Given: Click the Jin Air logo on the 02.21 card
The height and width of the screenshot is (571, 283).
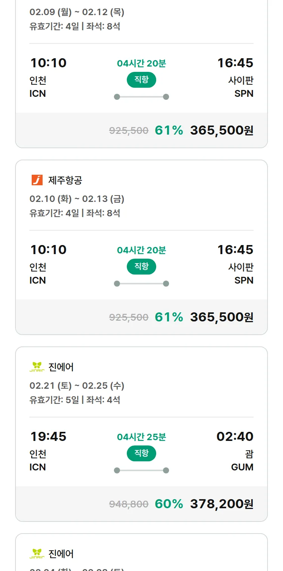Looking at the screenshot, I should 37,367.
